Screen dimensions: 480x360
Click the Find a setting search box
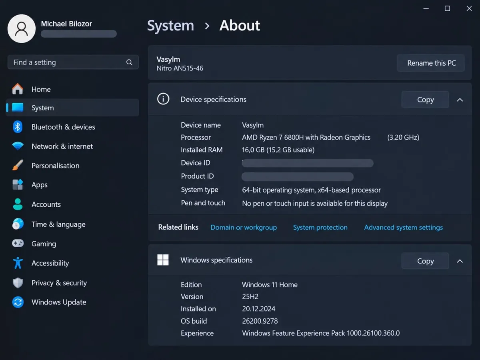73,62
